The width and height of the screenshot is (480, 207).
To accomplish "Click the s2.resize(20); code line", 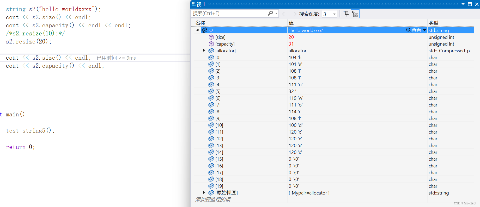I will tap(29, 41).
